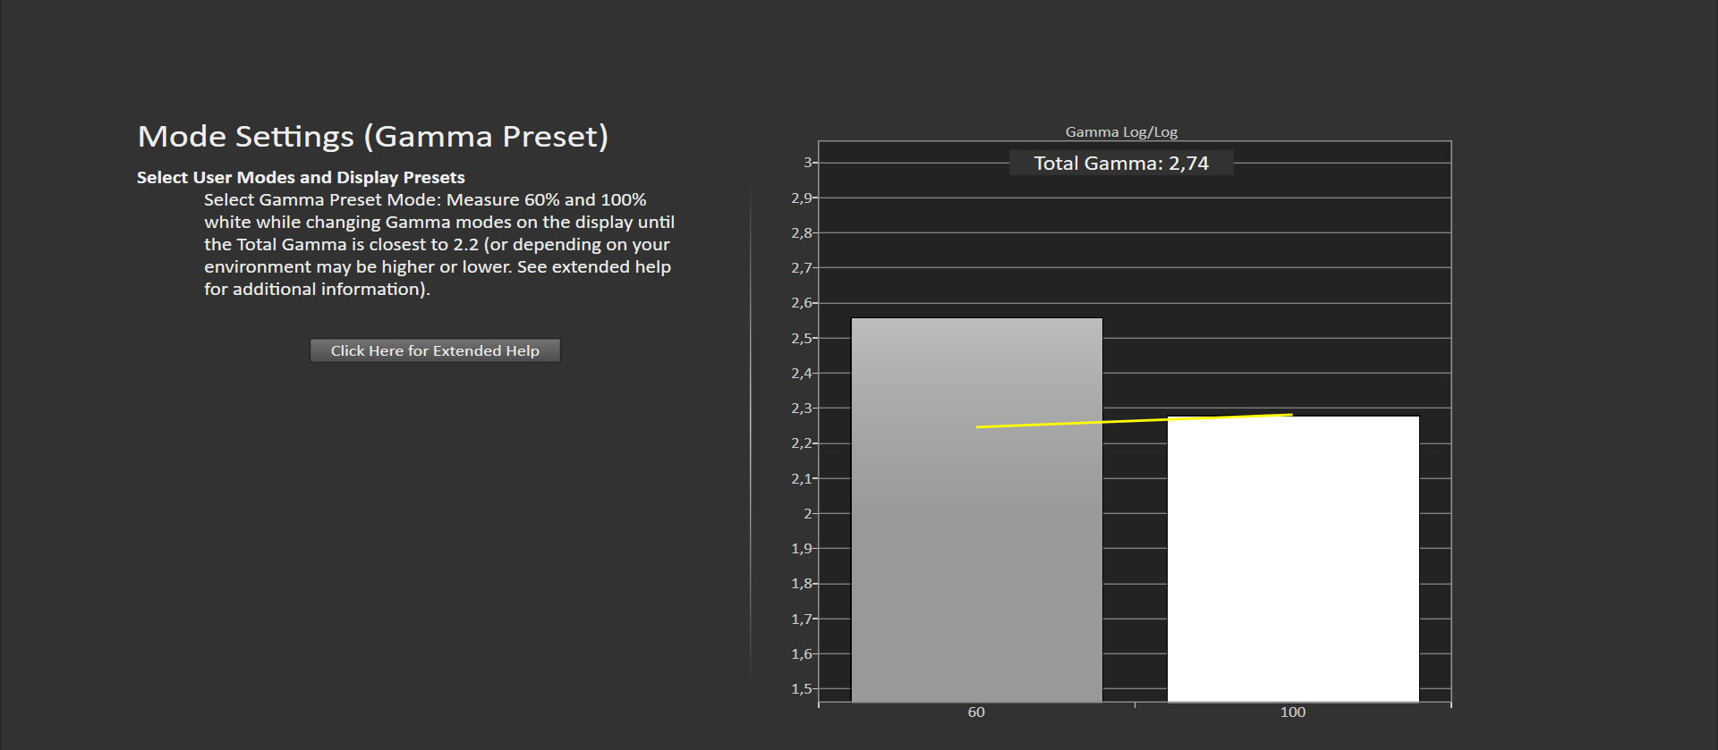1718x750 pixels.
Task: Click the Gamma Log/Log chart title
Action: click(x=1121, y=131)
